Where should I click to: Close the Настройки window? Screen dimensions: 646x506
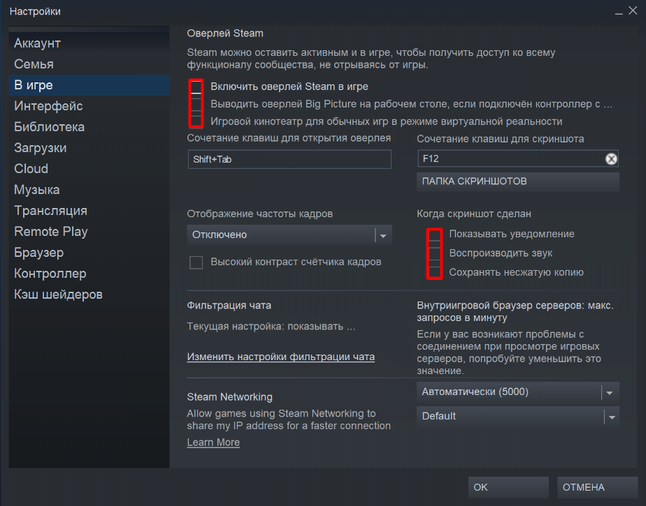coord(633,10)
